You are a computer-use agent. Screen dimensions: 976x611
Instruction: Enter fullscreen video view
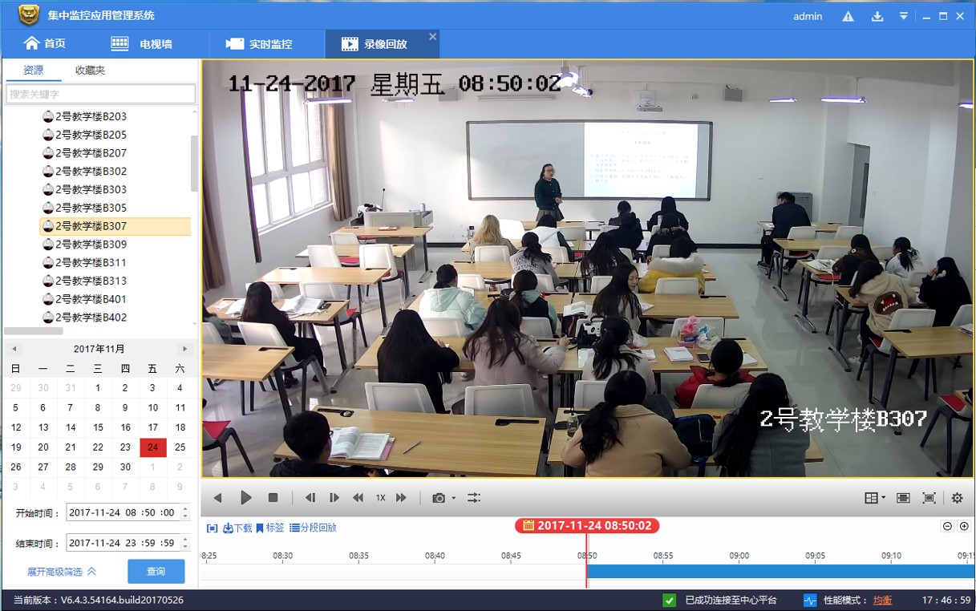point(929,498)
